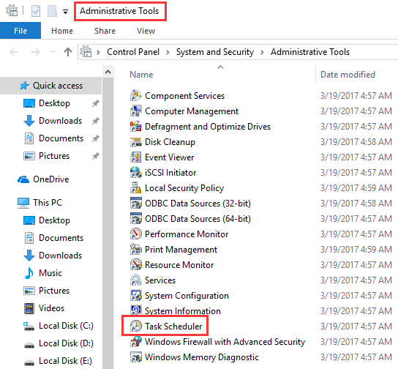398x369 pixels.
Task: Switch to the Share ribbon tab
Action: tap(105, 31)
